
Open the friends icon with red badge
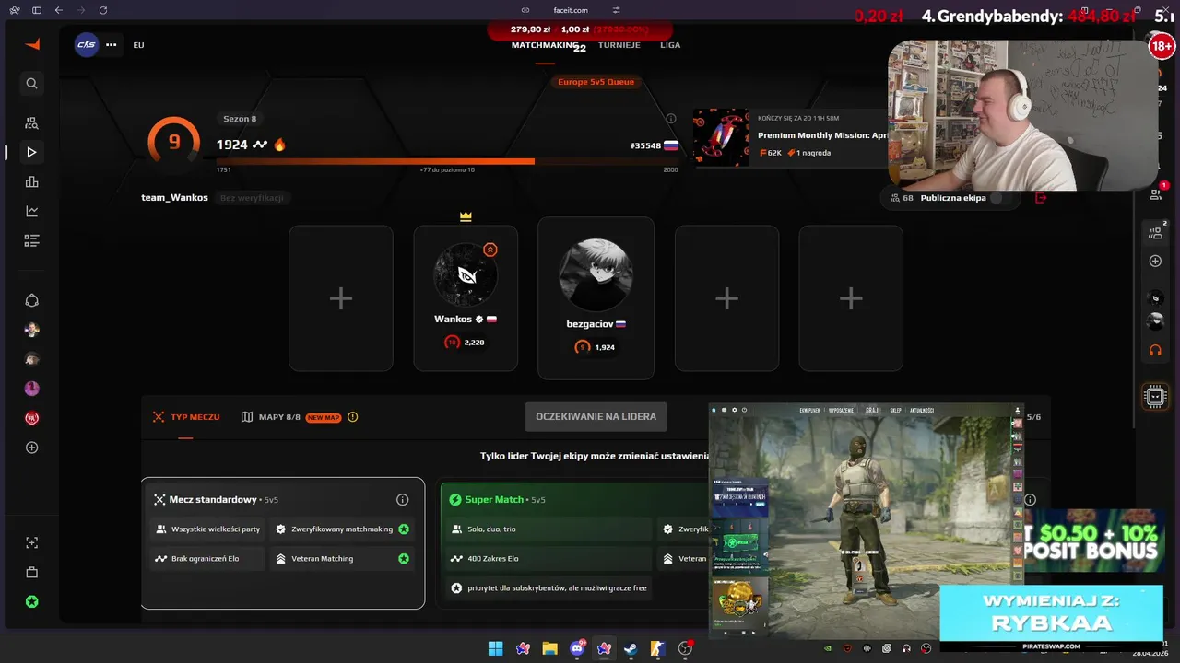pyautogui.click(x=1155, y=194)
